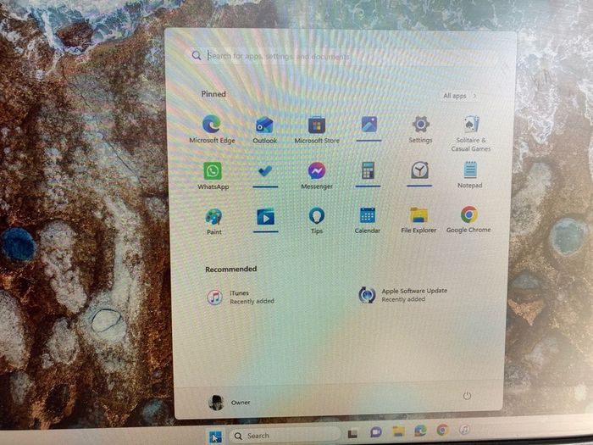Click the All apps button
The width and height of the screenshot is (593, 445).
pos(459,96)
